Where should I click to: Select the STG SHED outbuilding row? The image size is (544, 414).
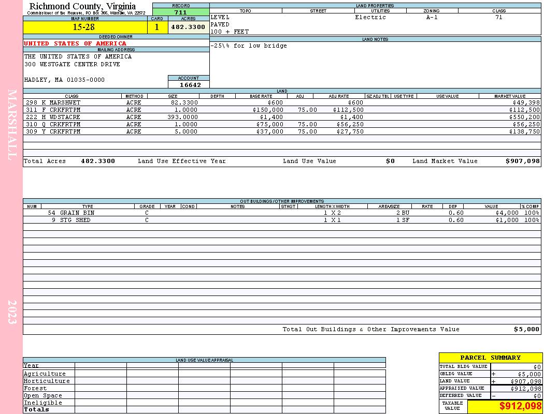click(282, 220)
